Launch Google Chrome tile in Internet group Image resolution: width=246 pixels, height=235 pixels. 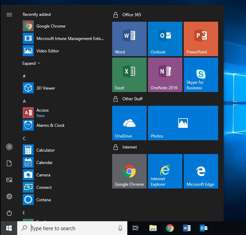(x=129, y=171)
